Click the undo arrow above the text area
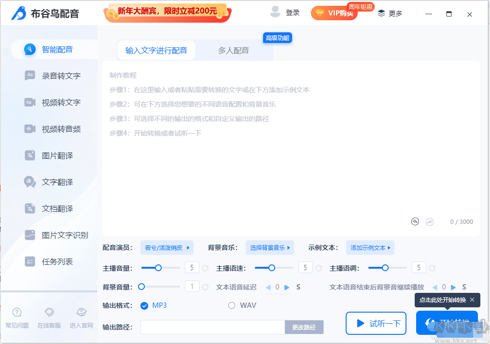This screenshot has height=344, width=490. pyautogui.click(x=415, y=221)
